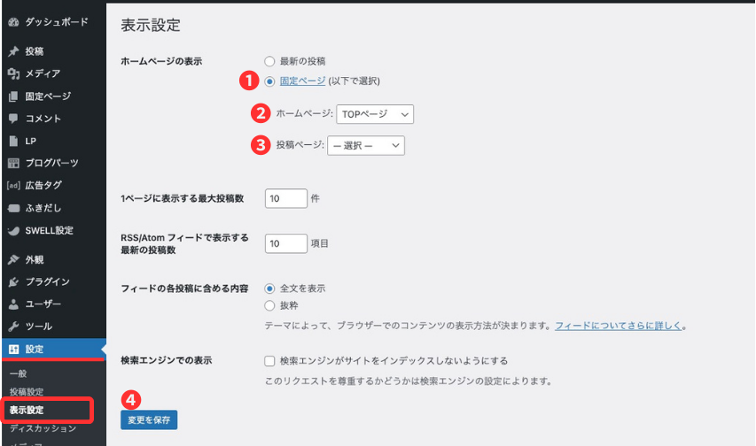
Task: Open the フィードについてさらに詳しく link
Action: (619, 326)
